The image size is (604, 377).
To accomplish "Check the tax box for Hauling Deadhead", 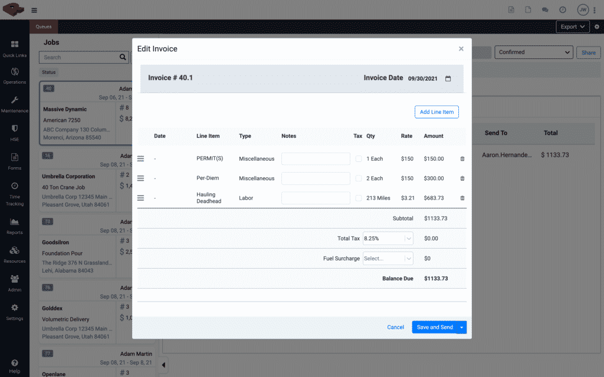I will [x=357, y=198].
